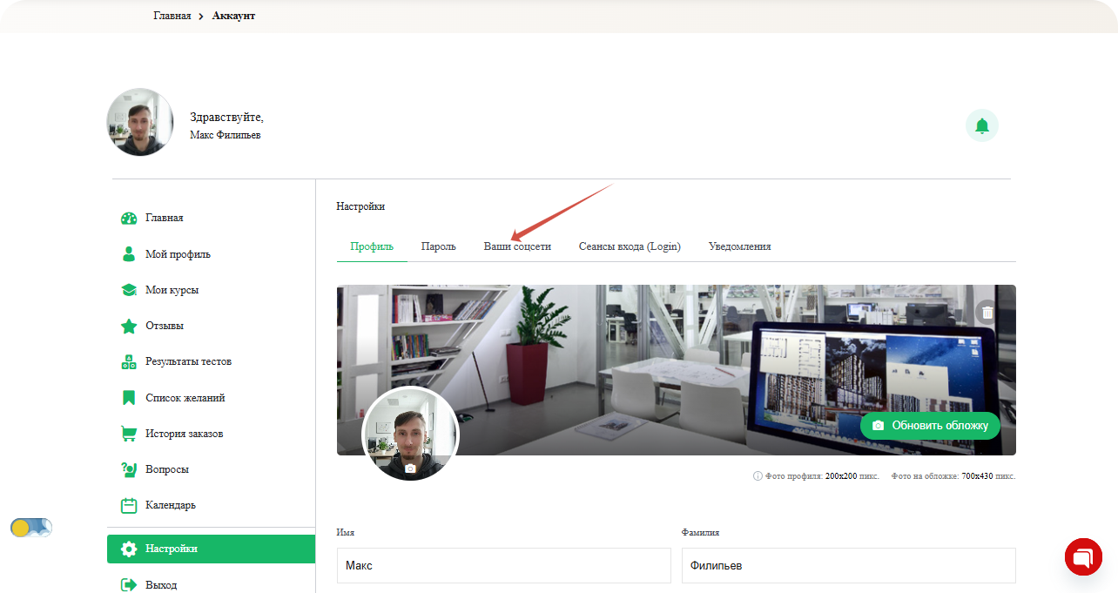Open Мой профиль in sidebar
The height and width of the screenshot is (593, 1118).
tap(178, 254)
